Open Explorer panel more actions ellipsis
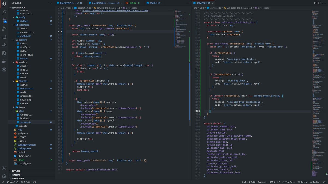This screenshot has height=184, width=328. click(51, 3)
